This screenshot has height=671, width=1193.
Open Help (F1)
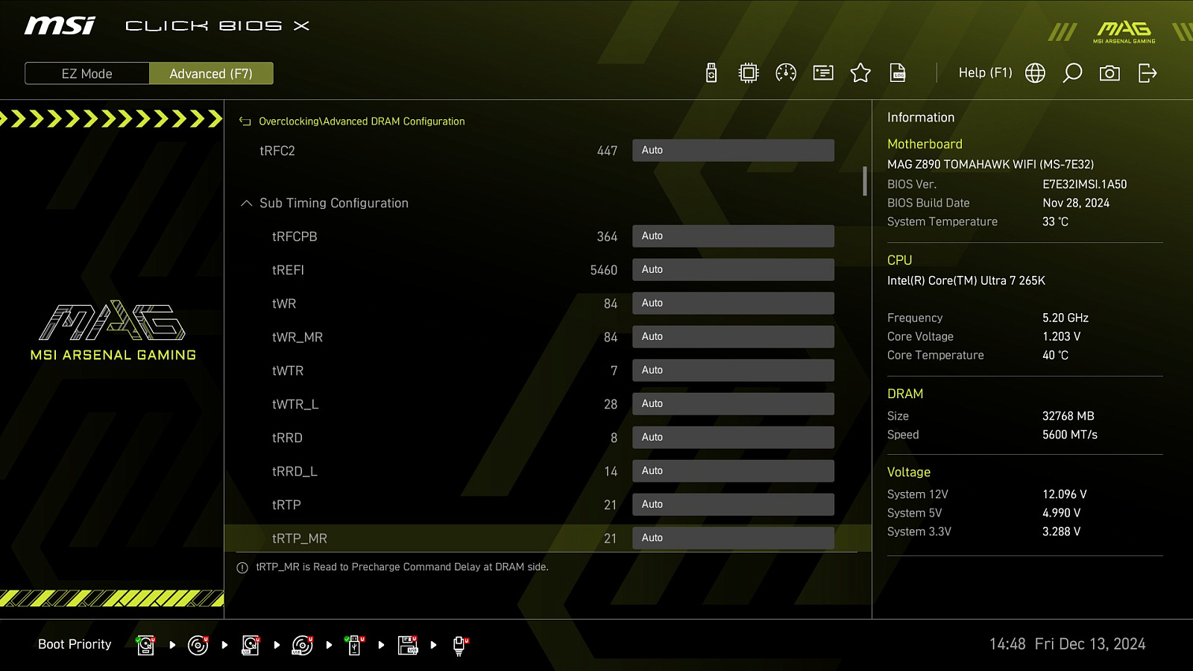(x=985, y=73)
